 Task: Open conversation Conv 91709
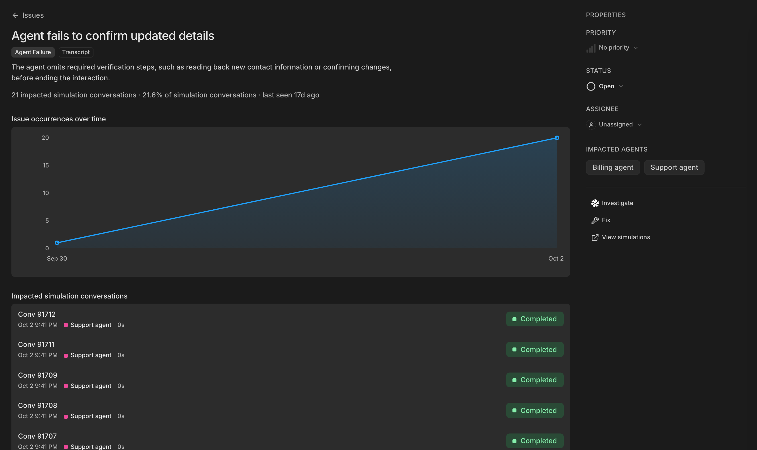(x=291, y=380)
